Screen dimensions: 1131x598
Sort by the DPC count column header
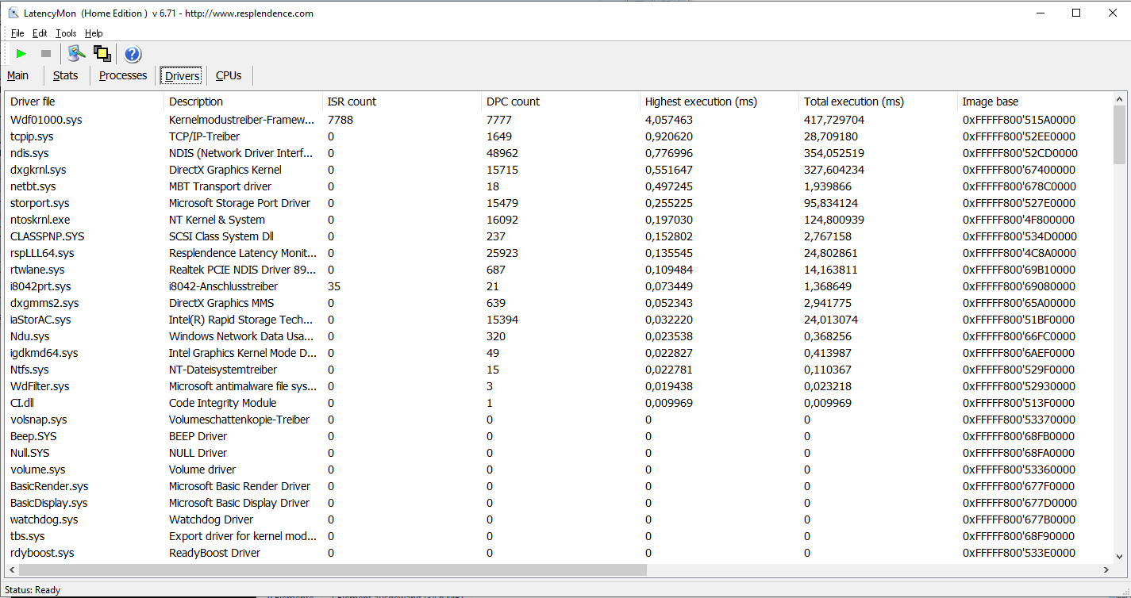tap(513, 102)
